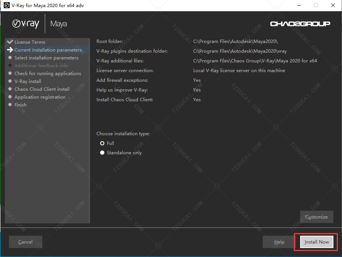Open the License Terms step
This screenshot has height=257, width=342.
pos(30,42)
